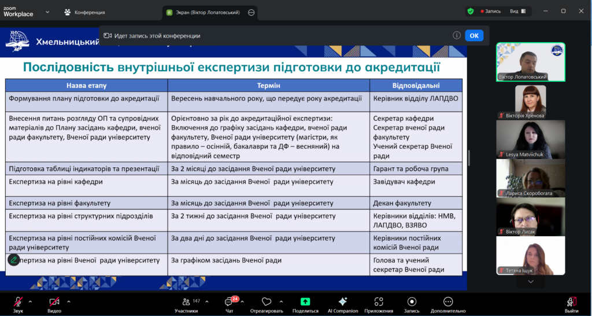
Task: Open the AI Companion sparkle icon
Action: pos(342,302)
